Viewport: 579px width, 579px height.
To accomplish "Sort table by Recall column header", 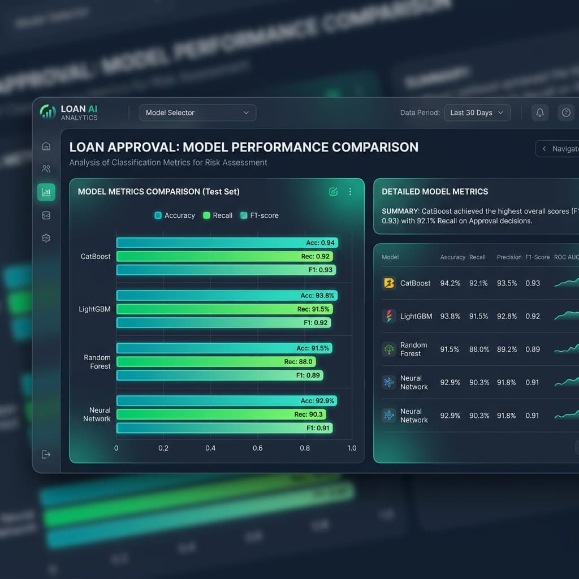I will click(x=477, y=257).
